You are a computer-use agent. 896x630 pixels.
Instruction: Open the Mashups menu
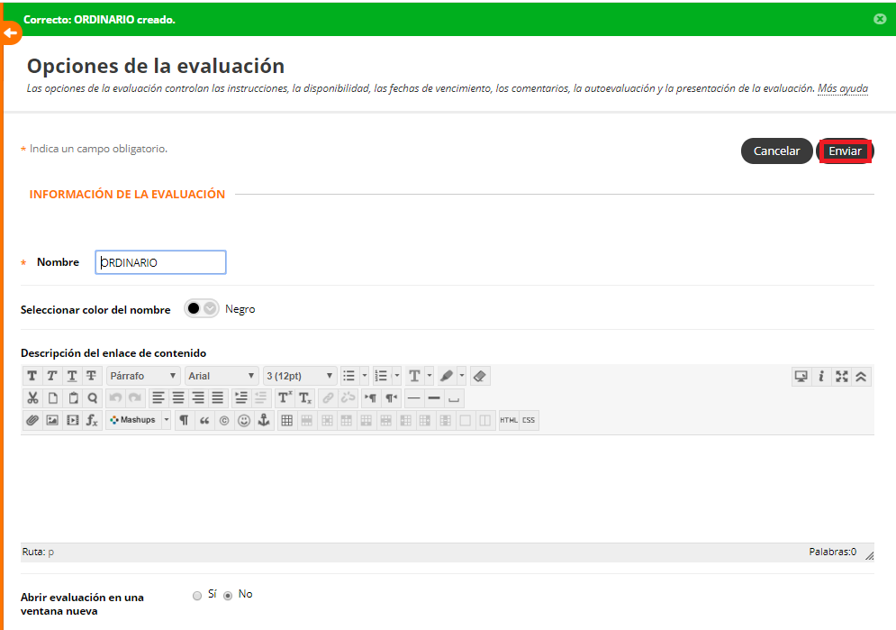point(138,420)
